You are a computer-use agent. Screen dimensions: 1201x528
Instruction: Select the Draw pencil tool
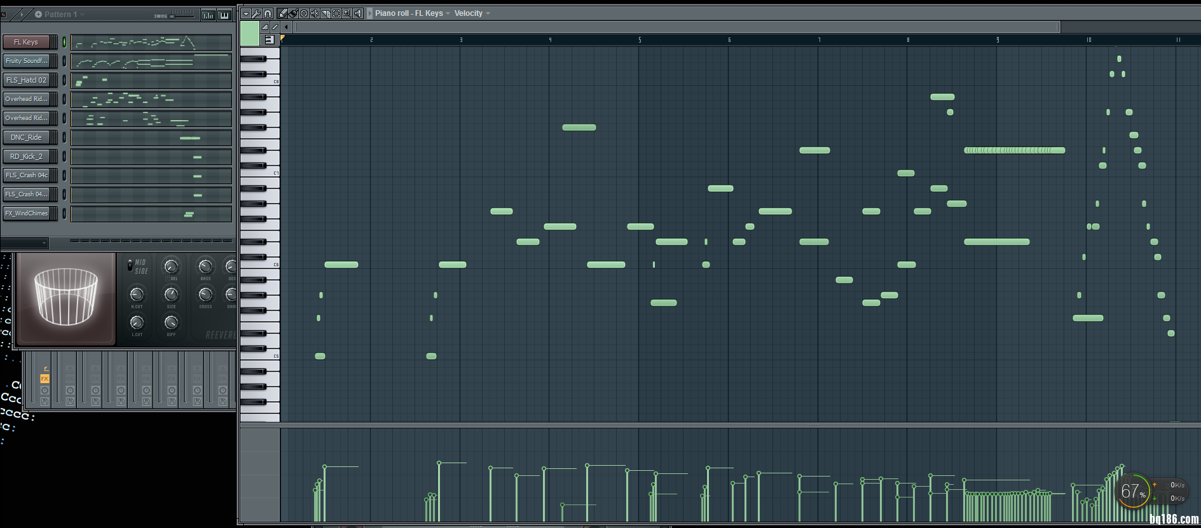[283, 13]
